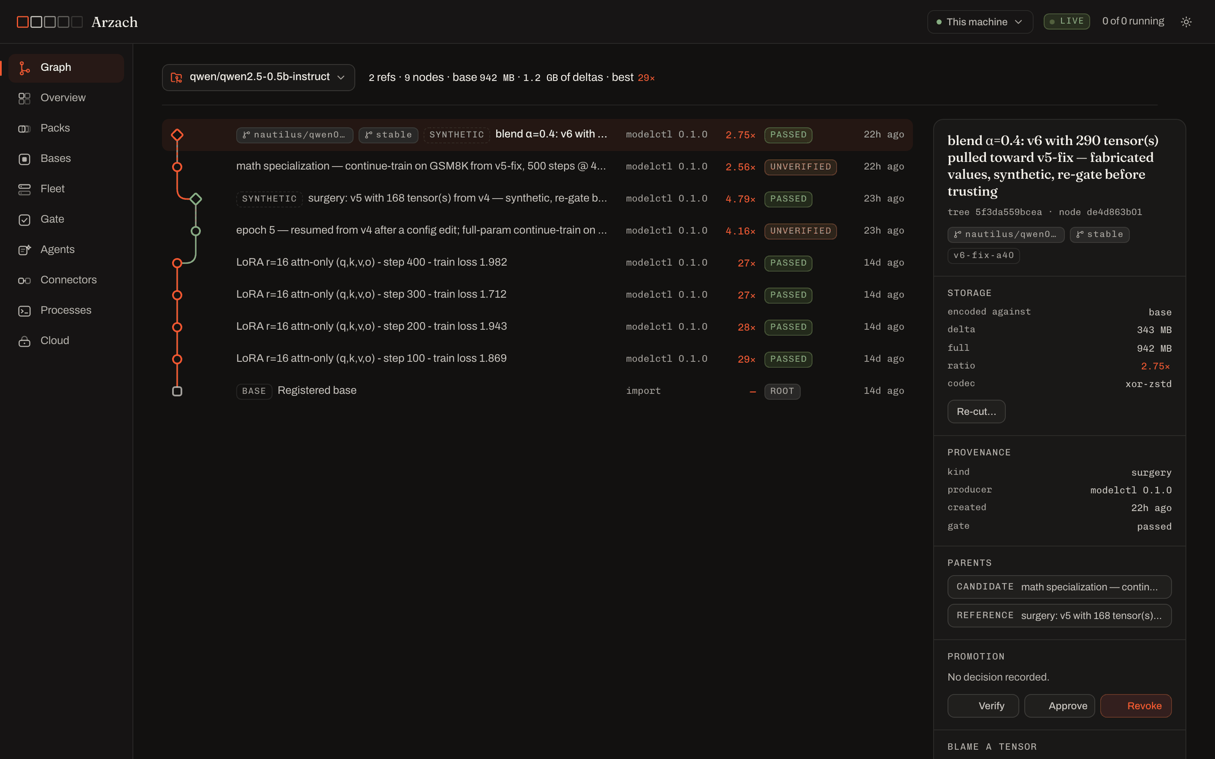Select the square root node of Registered base
Screen dimensions: 1215x759
click(177, 391)
